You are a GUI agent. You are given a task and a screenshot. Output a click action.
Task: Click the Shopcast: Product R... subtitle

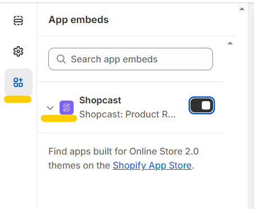[x=128, y=114]
